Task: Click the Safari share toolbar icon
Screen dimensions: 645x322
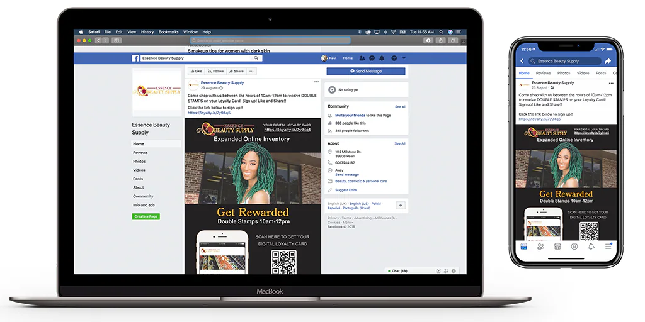Action: point(440,40)
